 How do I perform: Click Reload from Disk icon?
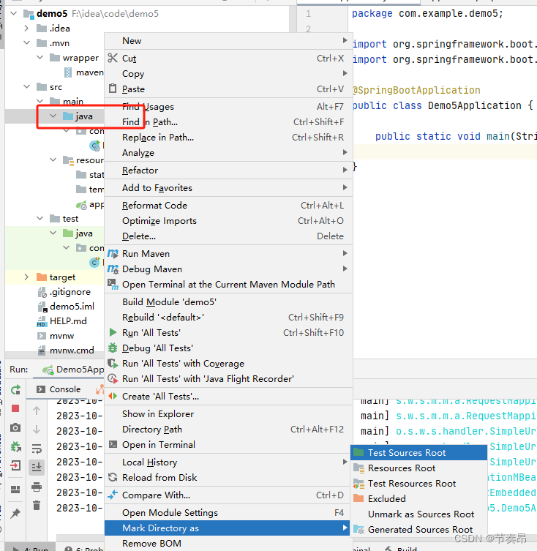point(113,477)
